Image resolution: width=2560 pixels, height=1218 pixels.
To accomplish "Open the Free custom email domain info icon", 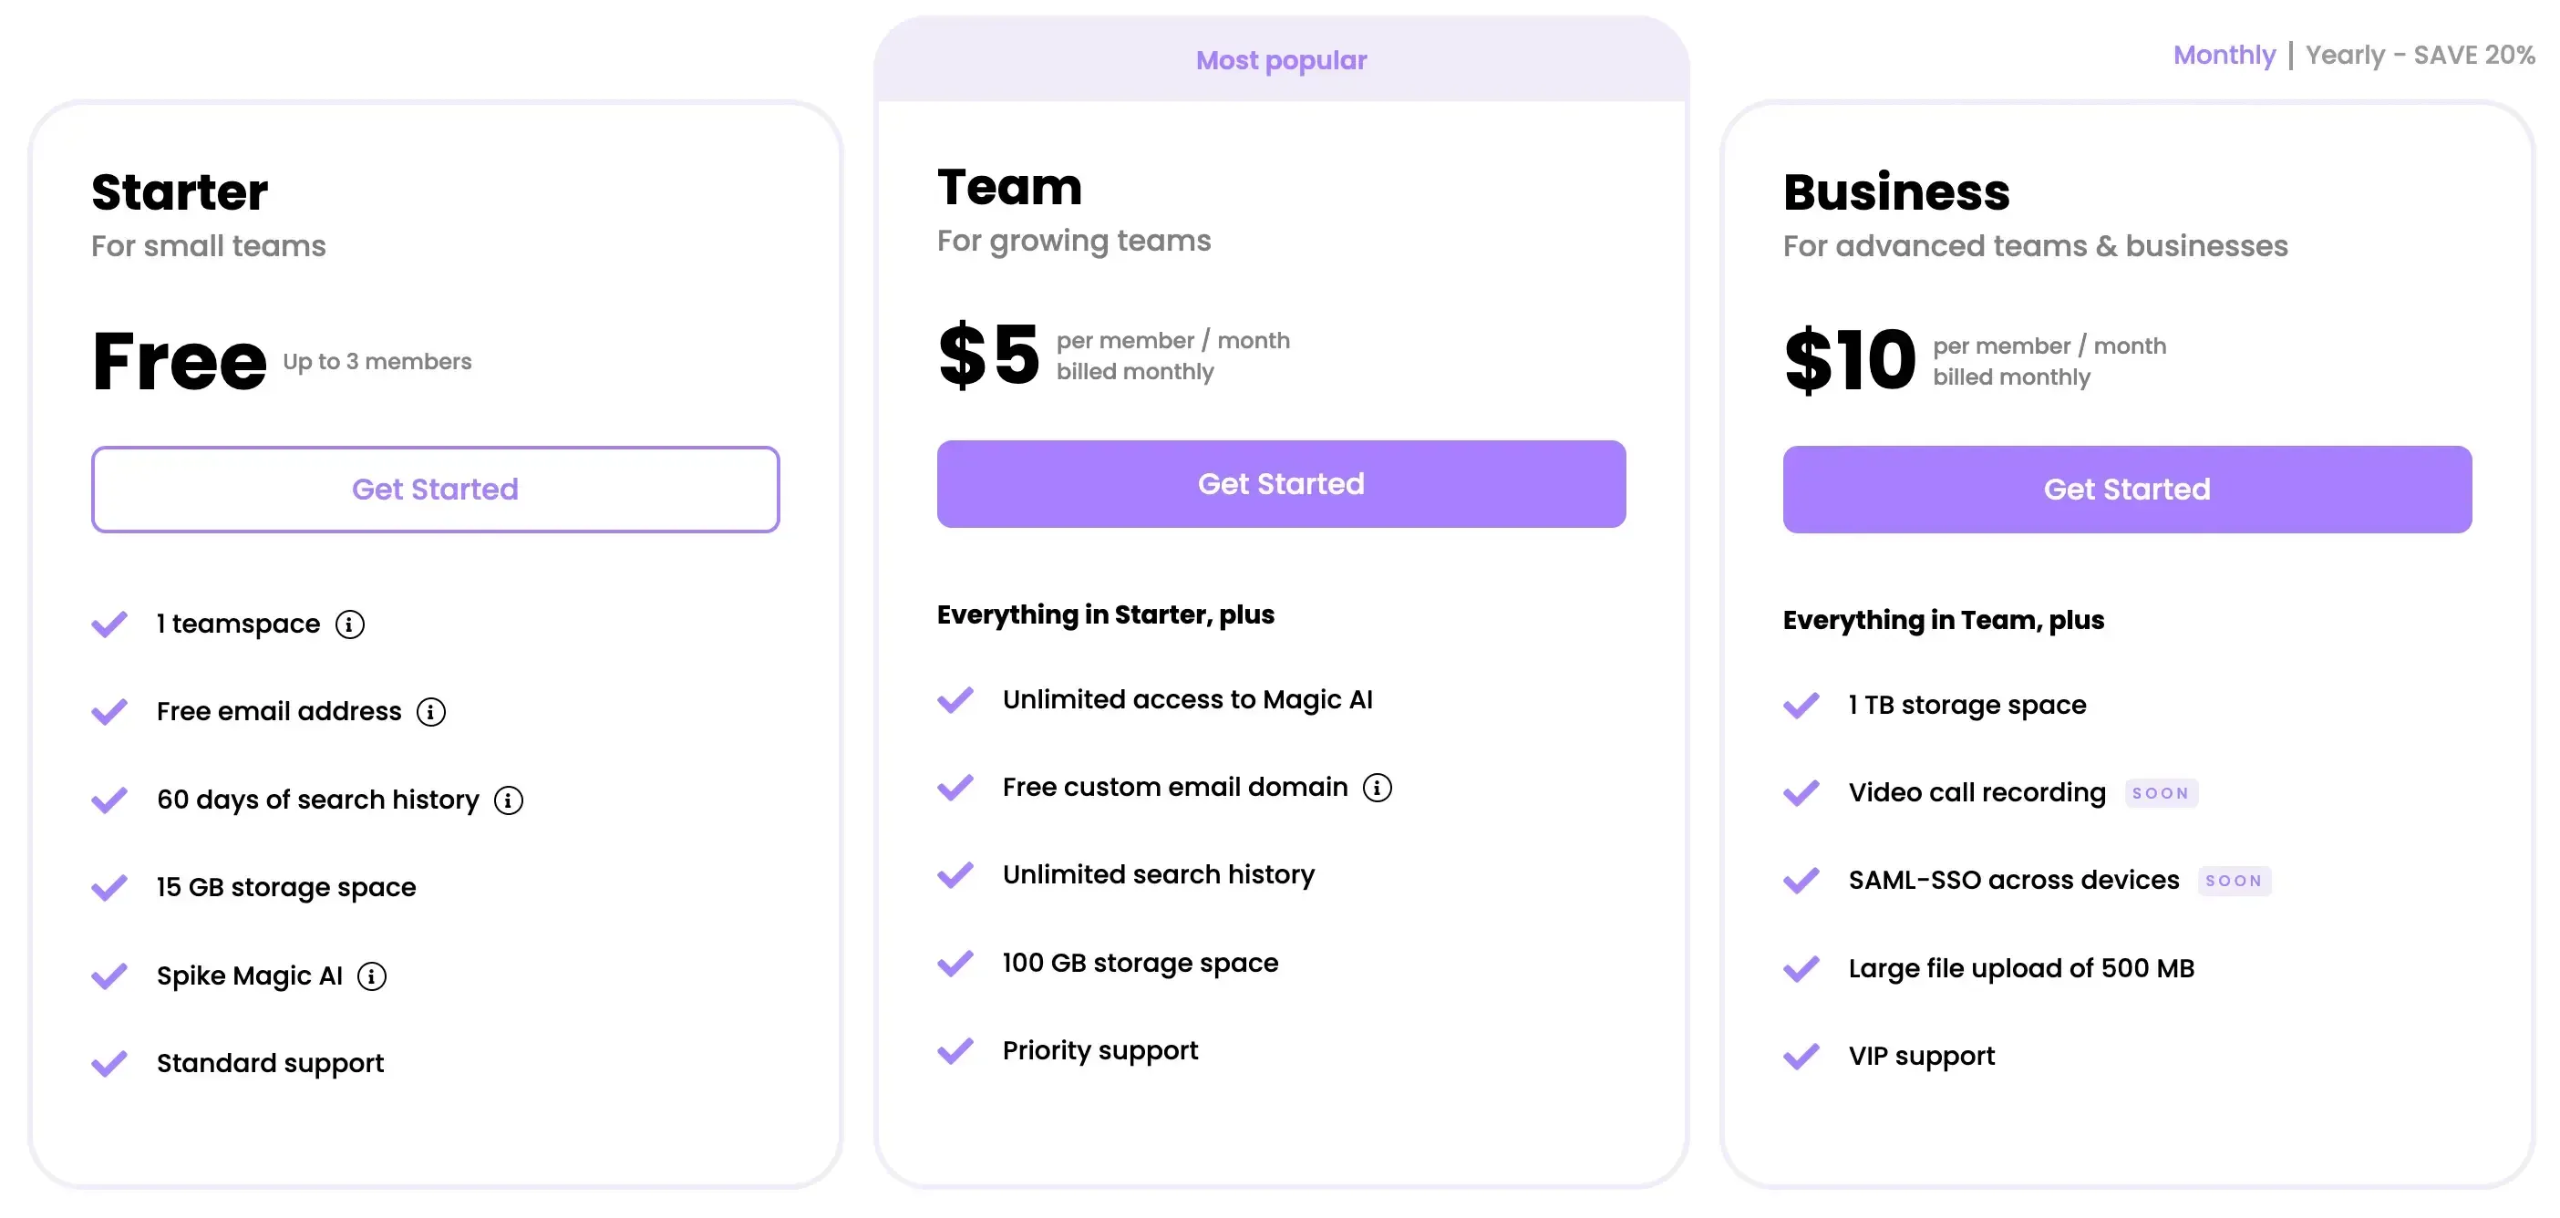I will [1377, 786].
